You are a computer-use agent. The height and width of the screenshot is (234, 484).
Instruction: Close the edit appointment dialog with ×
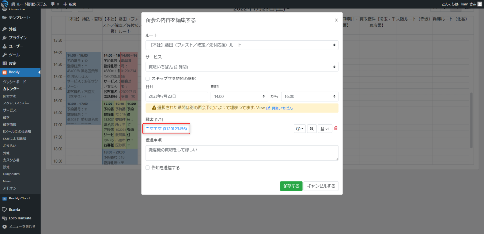click(336, 20)
